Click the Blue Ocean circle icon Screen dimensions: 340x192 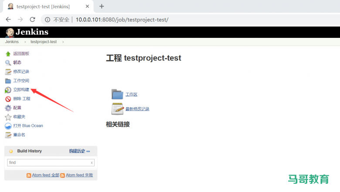(8, 126)
